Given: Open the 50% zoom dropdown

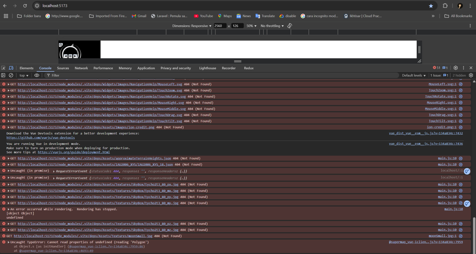Looking at the screenshot, I should point(251,26).
